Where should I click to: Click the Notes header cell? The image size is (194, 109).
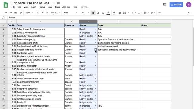click(x=156, y=25)
